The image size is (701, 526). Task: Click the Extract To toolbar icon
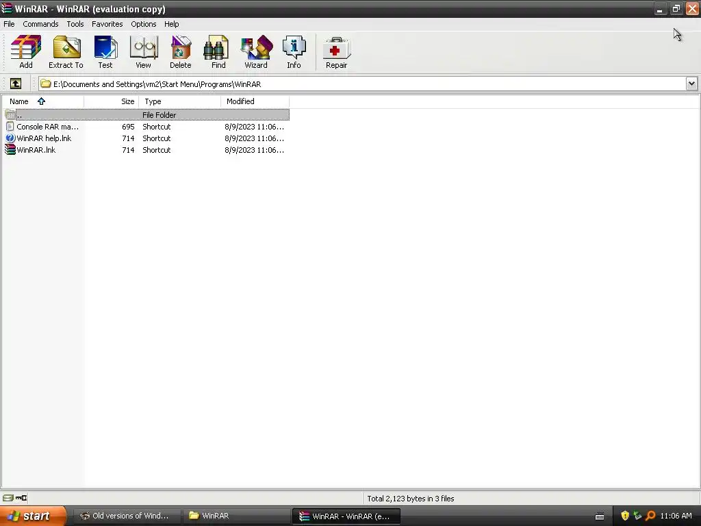click(x=66, y=47)
